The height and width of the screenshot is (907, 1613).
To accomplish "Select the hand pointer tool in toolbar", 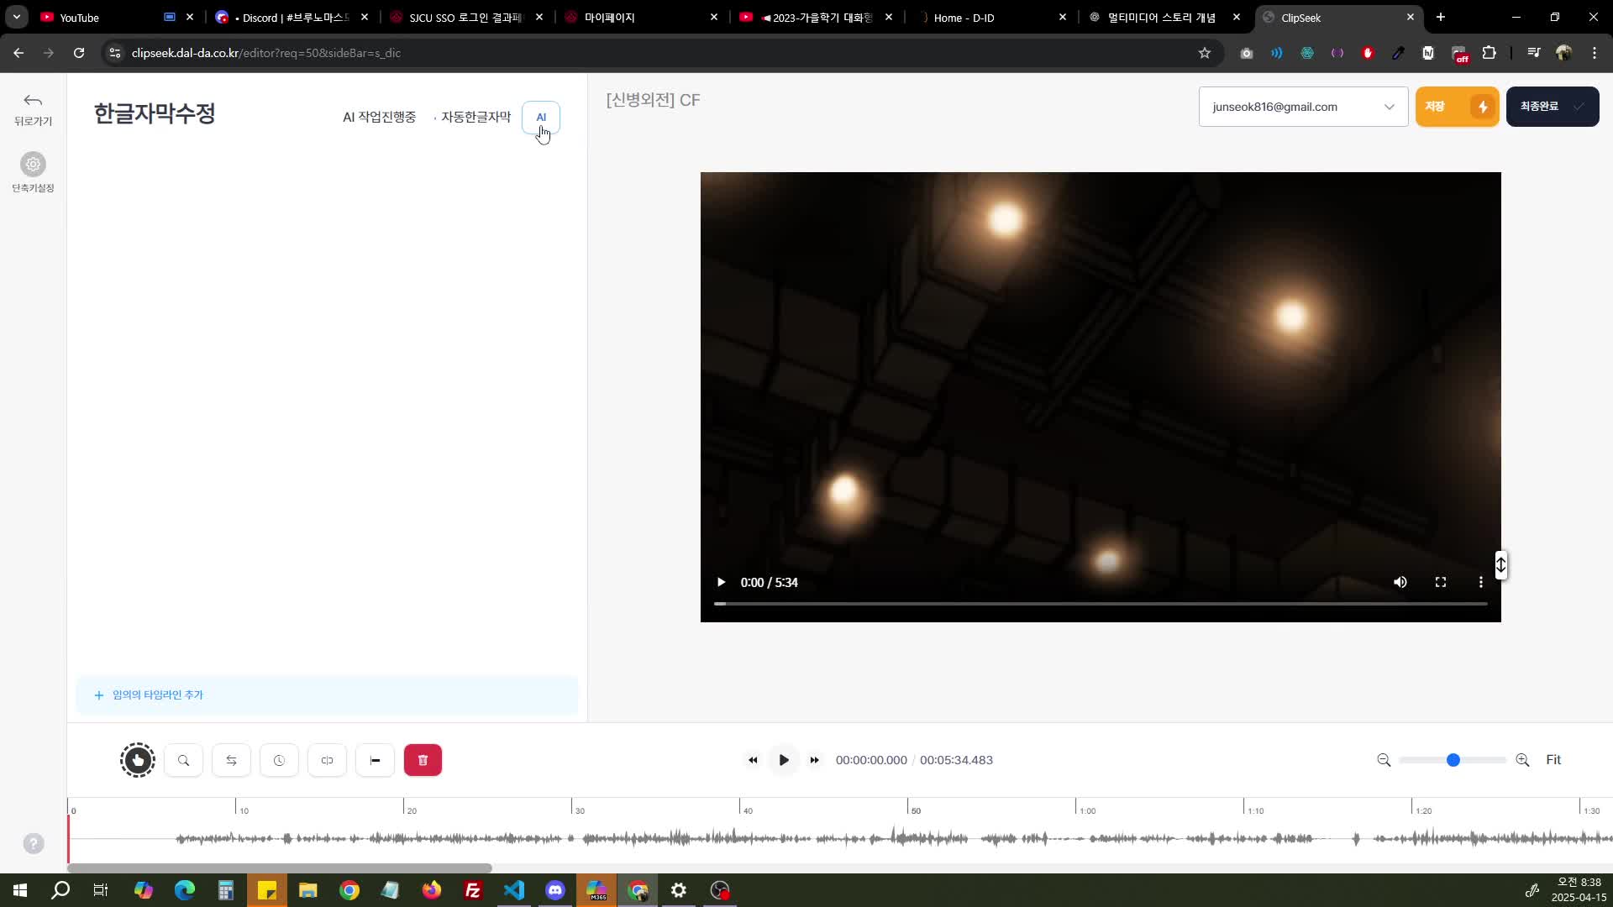I will pyautogui.click(x=138, y=761).
